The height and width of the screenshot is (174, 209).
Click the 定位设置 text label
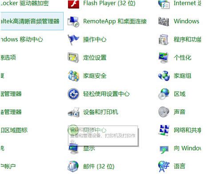click(95, 58)
